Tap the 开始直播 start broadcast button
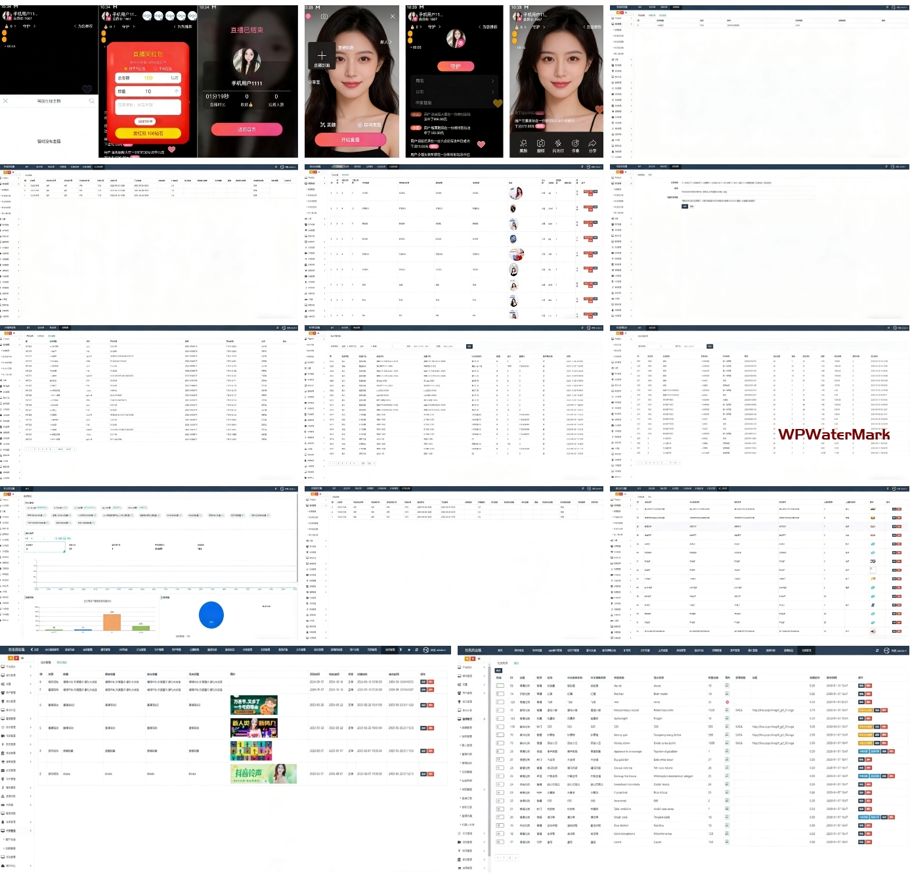The height and width of the screenshot is (879, 910). pos(350,140)
